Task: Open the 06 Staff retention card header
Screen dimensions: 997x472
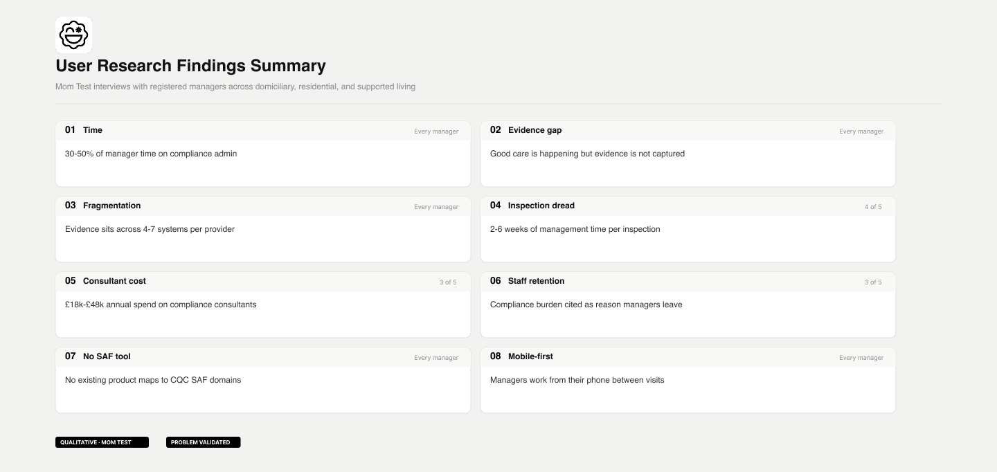Action: [x=688, y=282]
